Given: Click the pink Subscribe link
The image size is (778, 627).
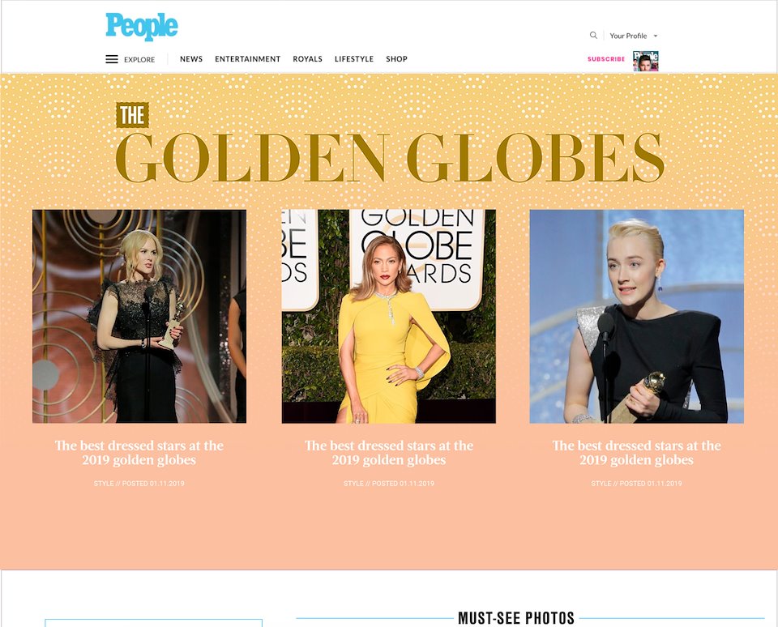Looking at the screenshot, I should 606,59.
